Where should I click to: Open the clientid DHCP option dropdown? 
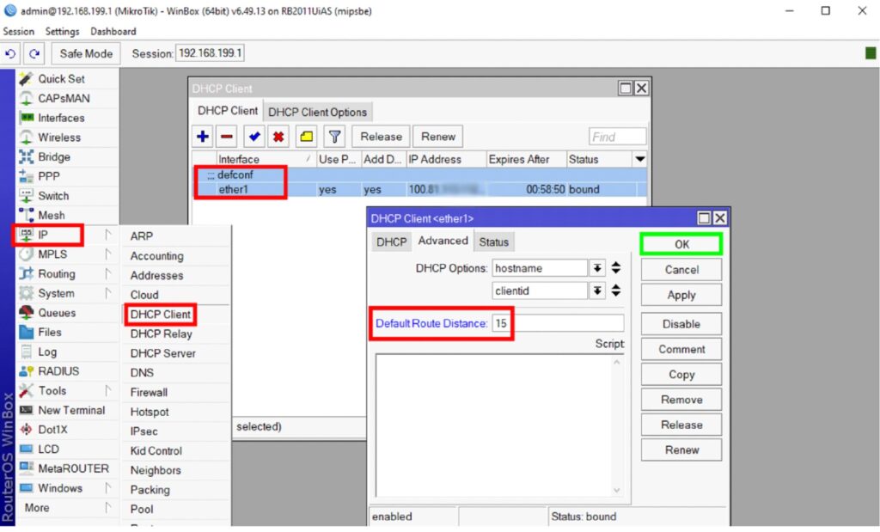(597, 291)
